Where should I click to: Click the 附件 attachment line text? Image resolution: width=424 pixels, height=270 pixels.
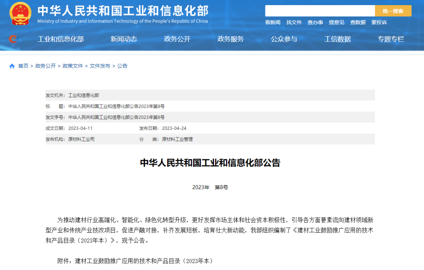tap(135, 261)
